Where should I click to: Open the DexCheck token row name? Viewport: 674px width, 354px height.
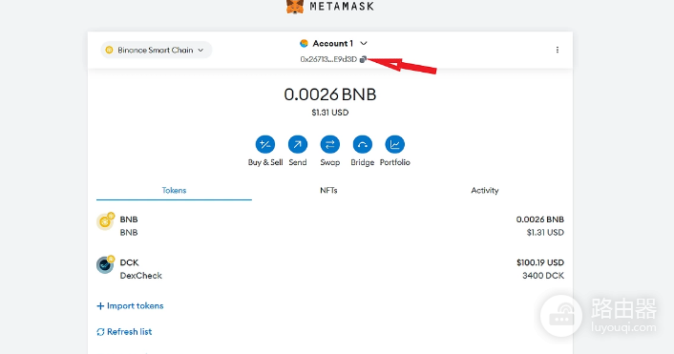point(140,276)
